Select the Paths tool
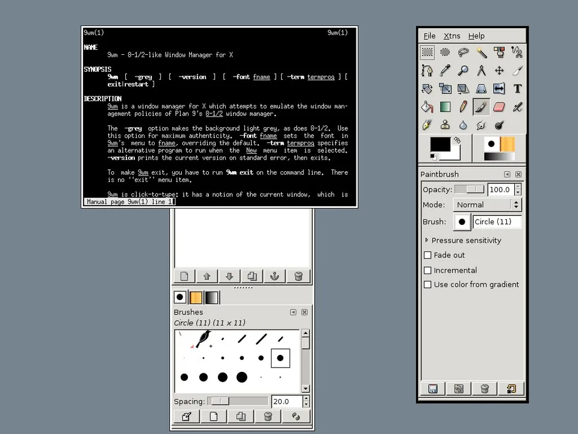Viewport: 578px width, 434px height. pos(427,71)
